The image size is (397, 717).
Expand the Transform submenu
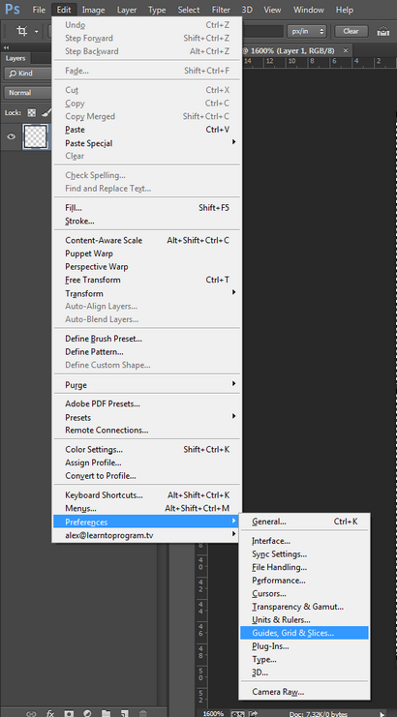[x=147, y=293]
